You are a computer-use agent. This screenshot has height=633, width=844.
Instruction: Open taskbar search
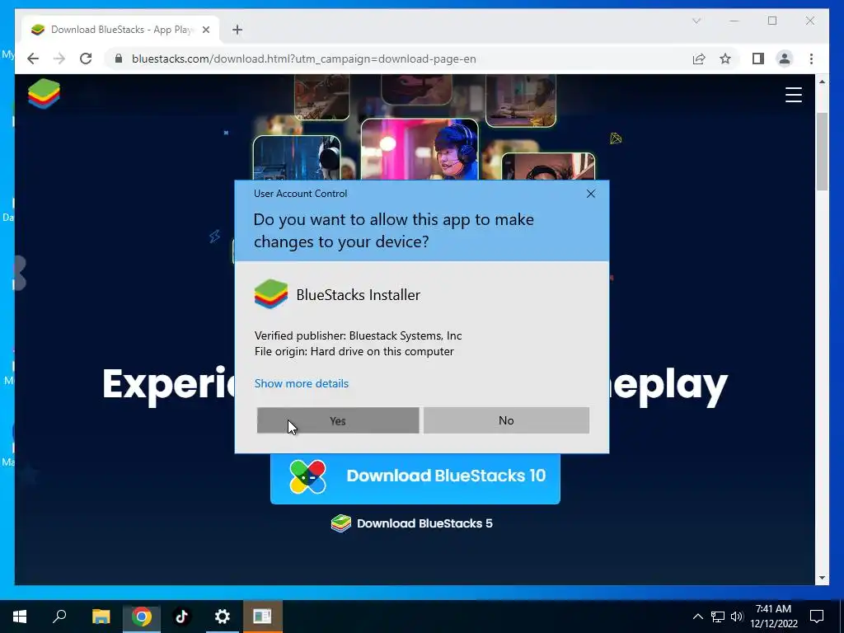coord(59,617)
